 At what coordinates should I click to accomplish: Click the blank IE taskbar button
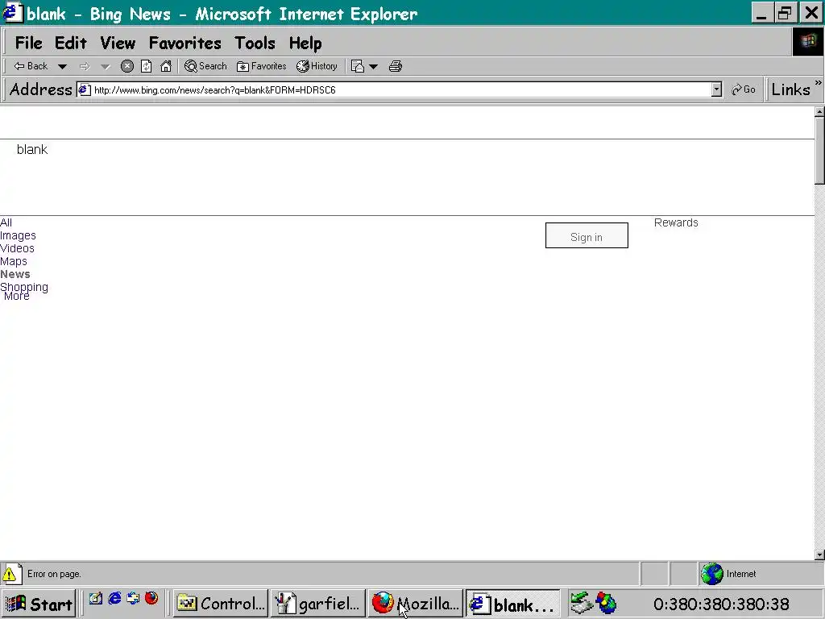[513, 604]
